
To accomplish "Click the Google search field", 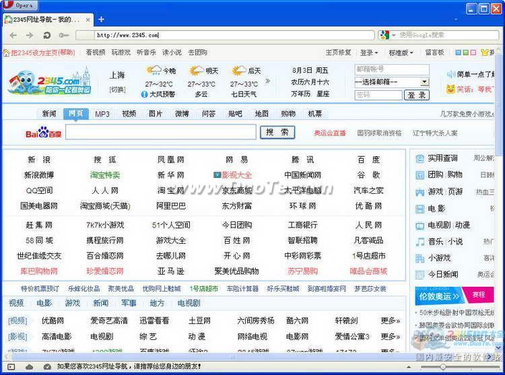I will [x=448, y=35].
